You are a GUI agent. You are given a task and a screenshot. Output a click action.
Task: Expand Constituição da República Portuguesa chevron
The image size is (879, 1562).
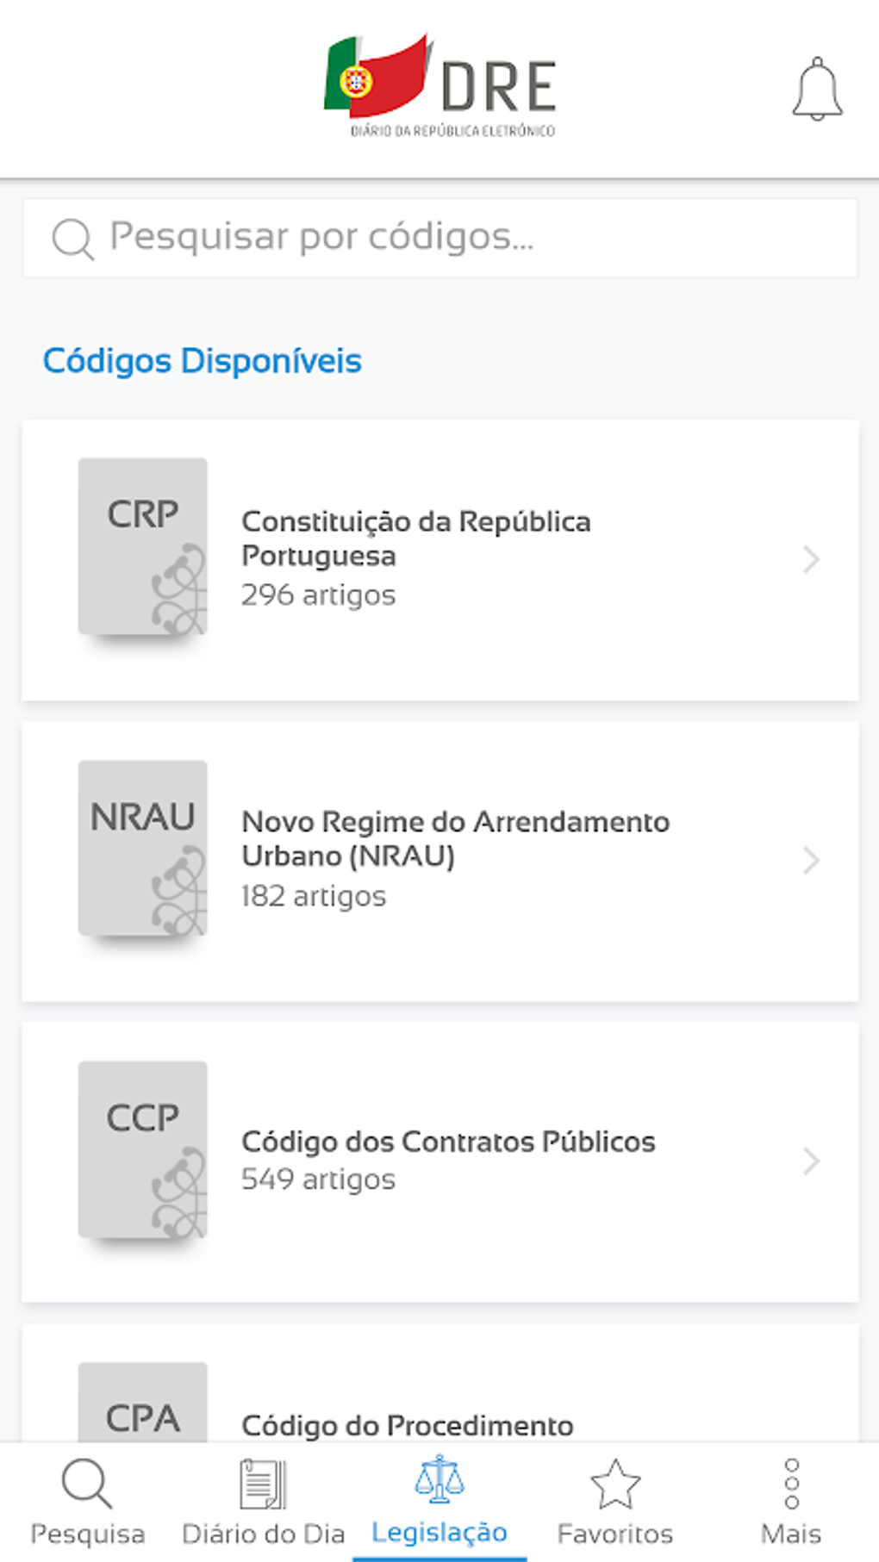(811, 559)
